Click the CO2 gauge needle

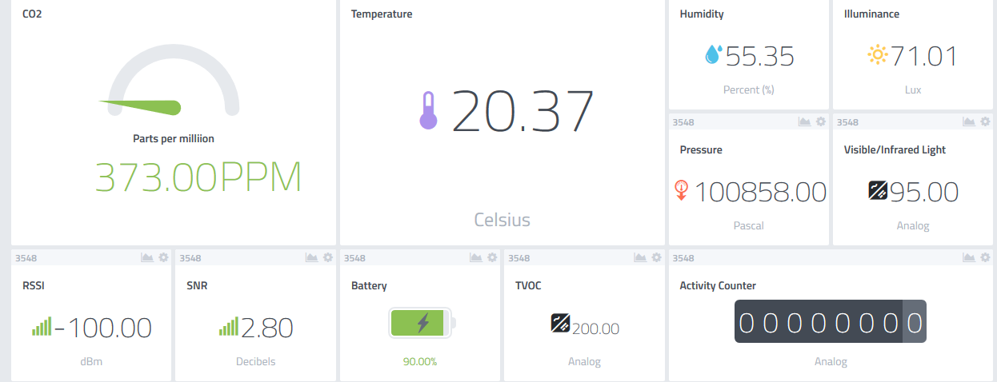click(x=140, y=105)
